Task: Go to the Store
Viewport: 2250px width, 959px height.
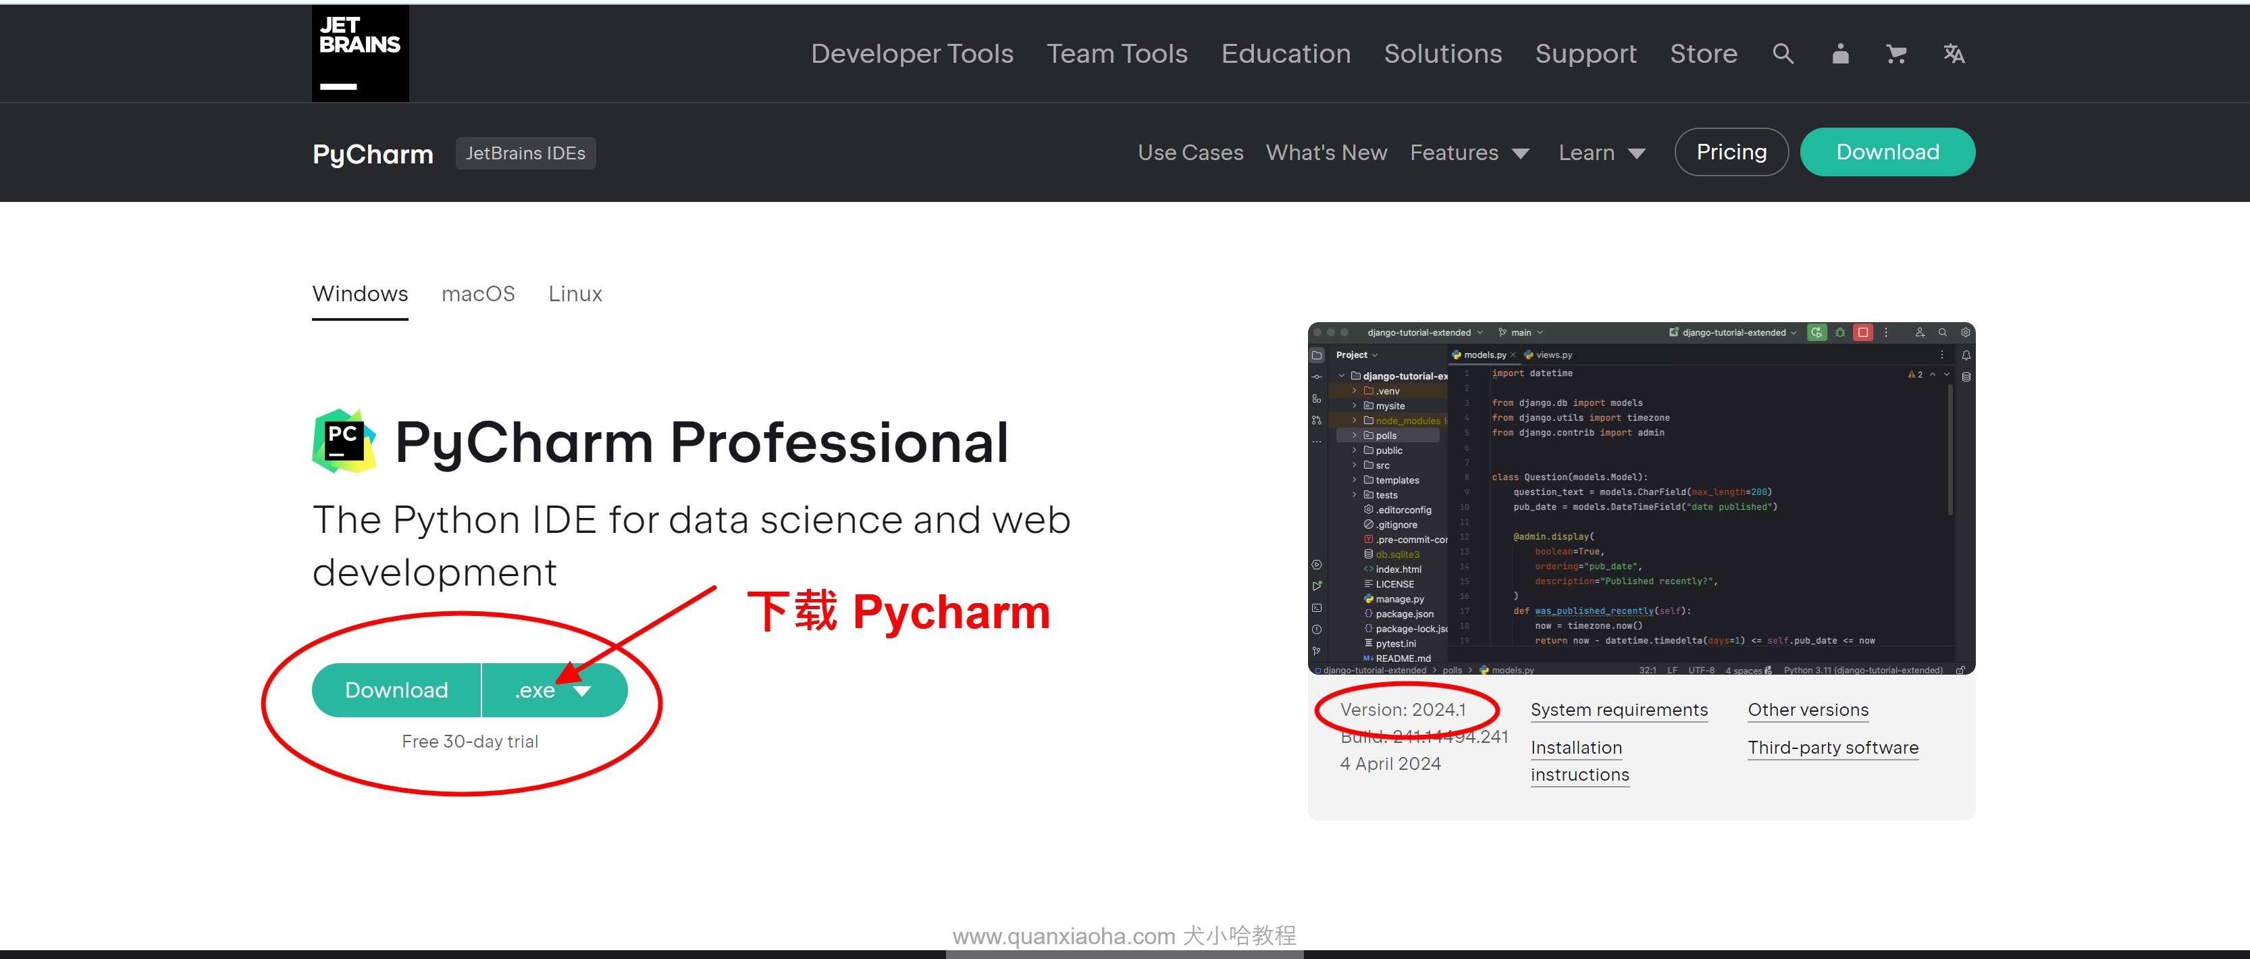Action: (x=1703, y=53)
